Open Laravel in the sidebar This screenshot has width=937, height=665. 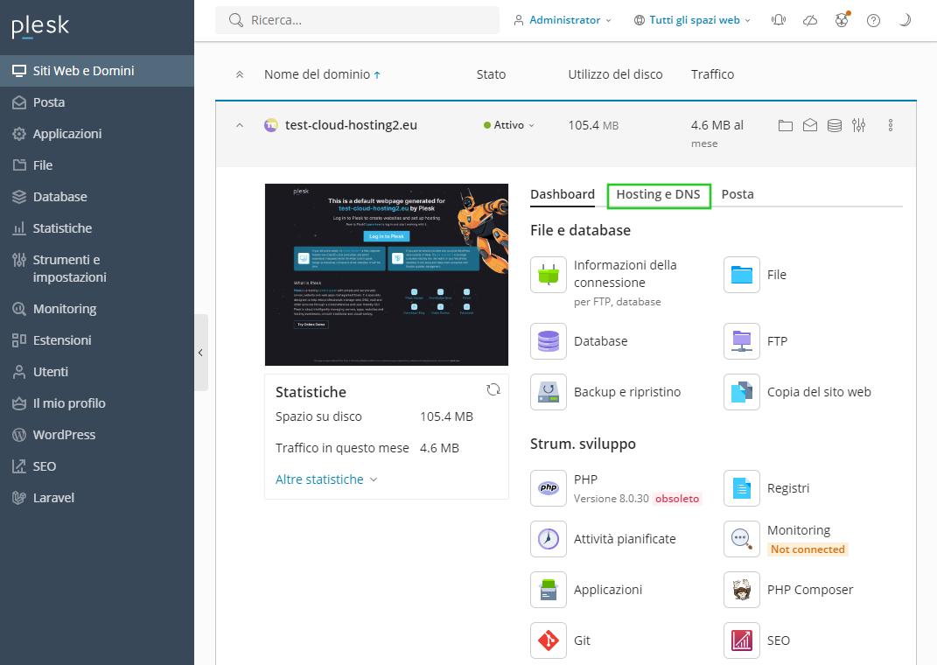click(97, 498)
